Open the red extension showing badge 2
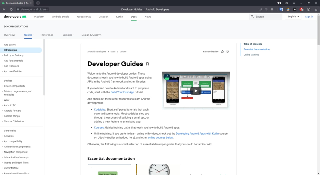Image resolution: width=320 pixels, height=175 pixels. (301, 9)
